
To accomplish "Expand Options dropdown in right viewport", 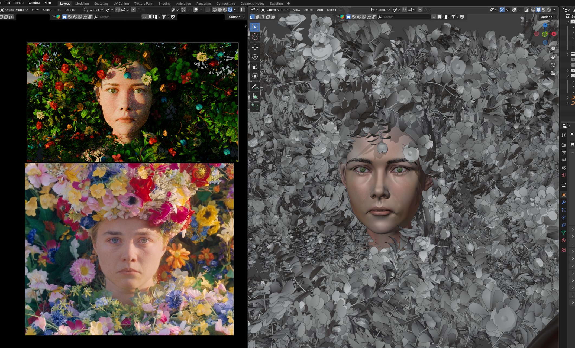I will point(548,17).
